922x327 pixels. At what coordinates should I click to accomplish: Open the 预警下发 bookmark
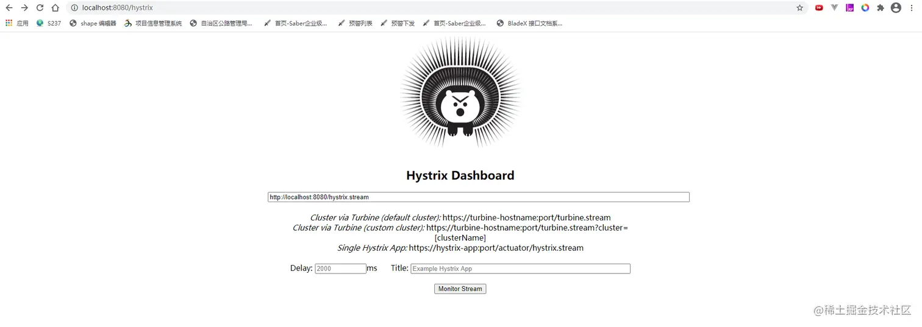click(x=397, y=23)
